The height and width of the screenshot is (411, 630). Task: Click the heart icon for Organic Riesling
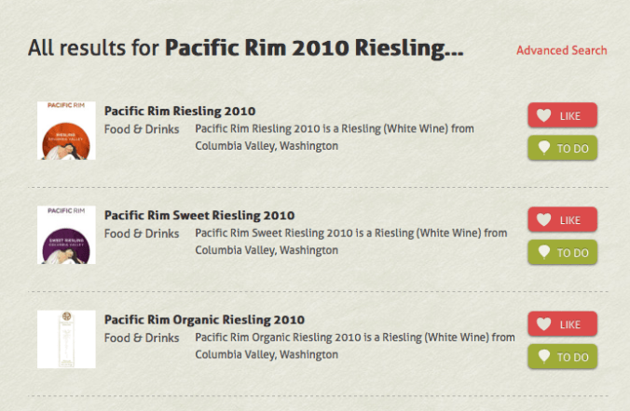point(544,324)
